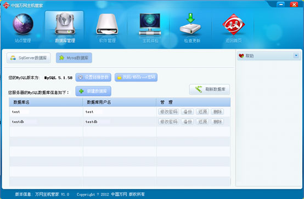Viewport: 304px width, 199px height.
Task: Click 修改密码 for the test database
Action: [168, 112]
